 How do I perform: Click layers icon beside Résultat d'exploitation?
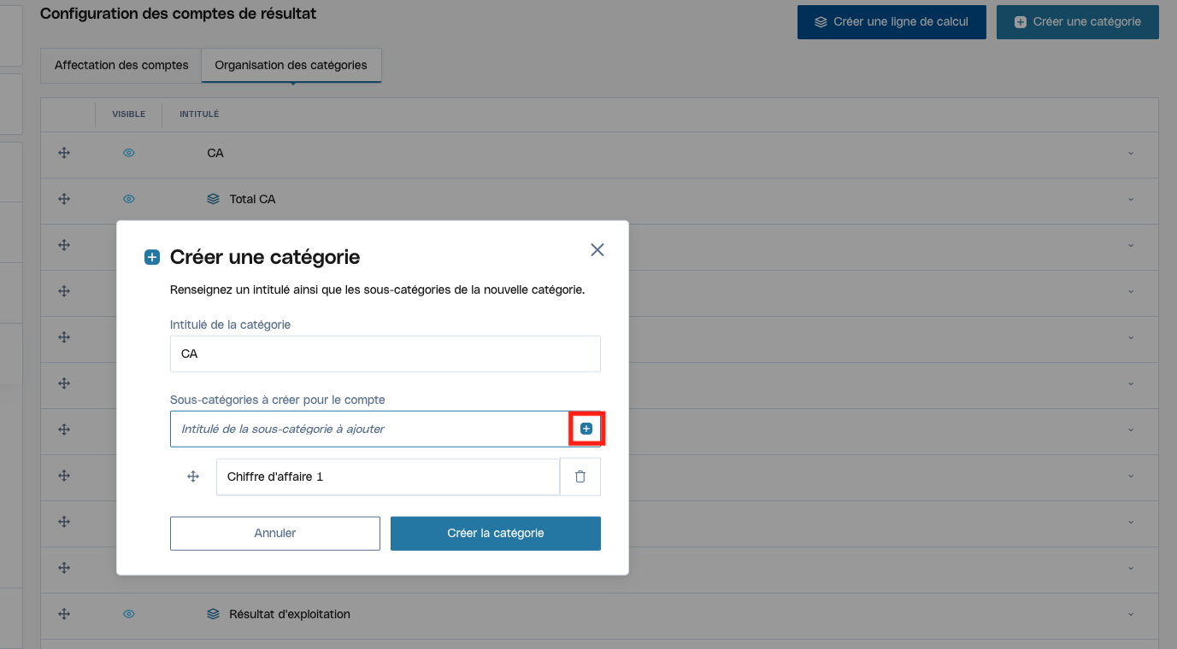tap(214, 614)
